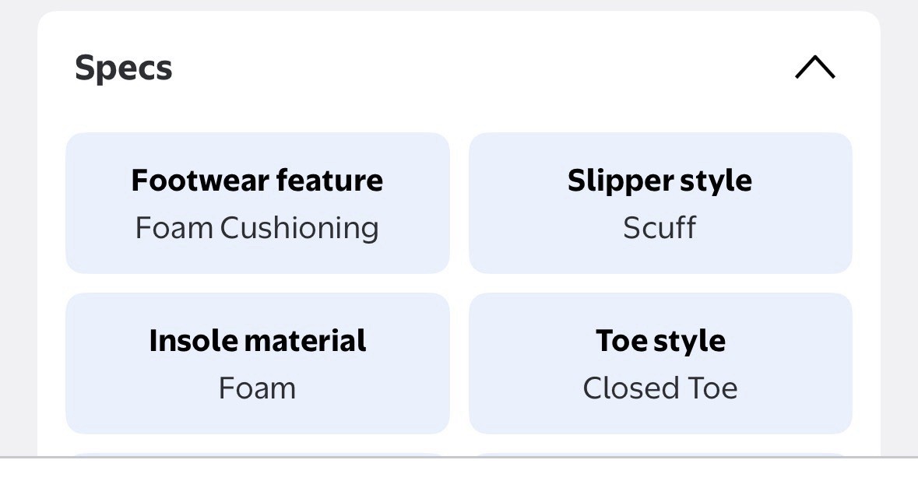The width and height of the screenshot is (918, 502).
Task: Click empty header space between Specs and chevron
Action: [467, 68]
